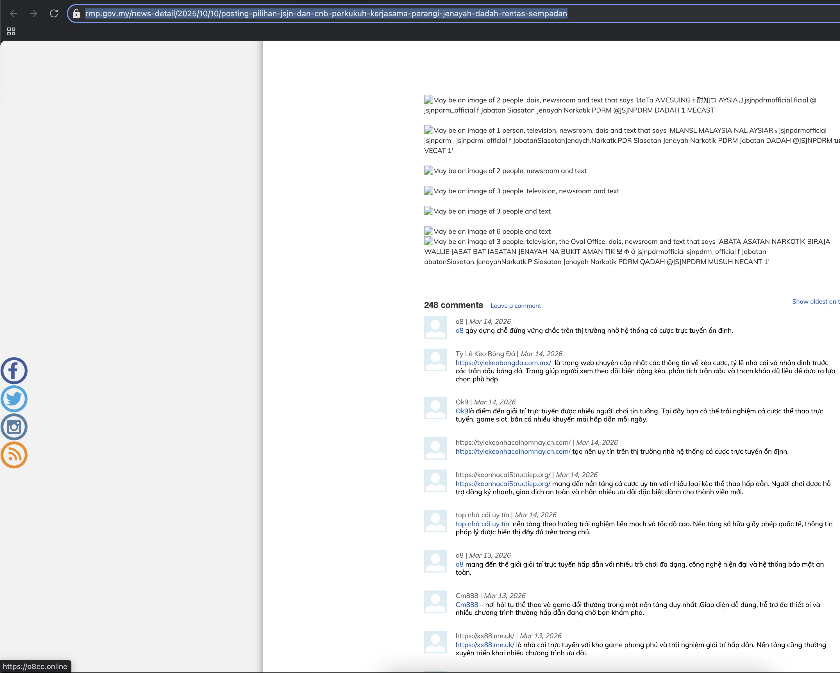
Task: Click the Facebook share icon
Action: coord(14,370)
